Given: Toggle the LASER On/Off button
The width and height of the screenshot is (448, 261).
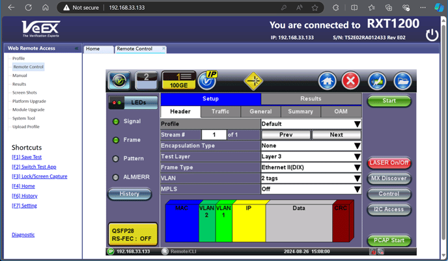Looking at the screenshot, I should tap(389, 163).
